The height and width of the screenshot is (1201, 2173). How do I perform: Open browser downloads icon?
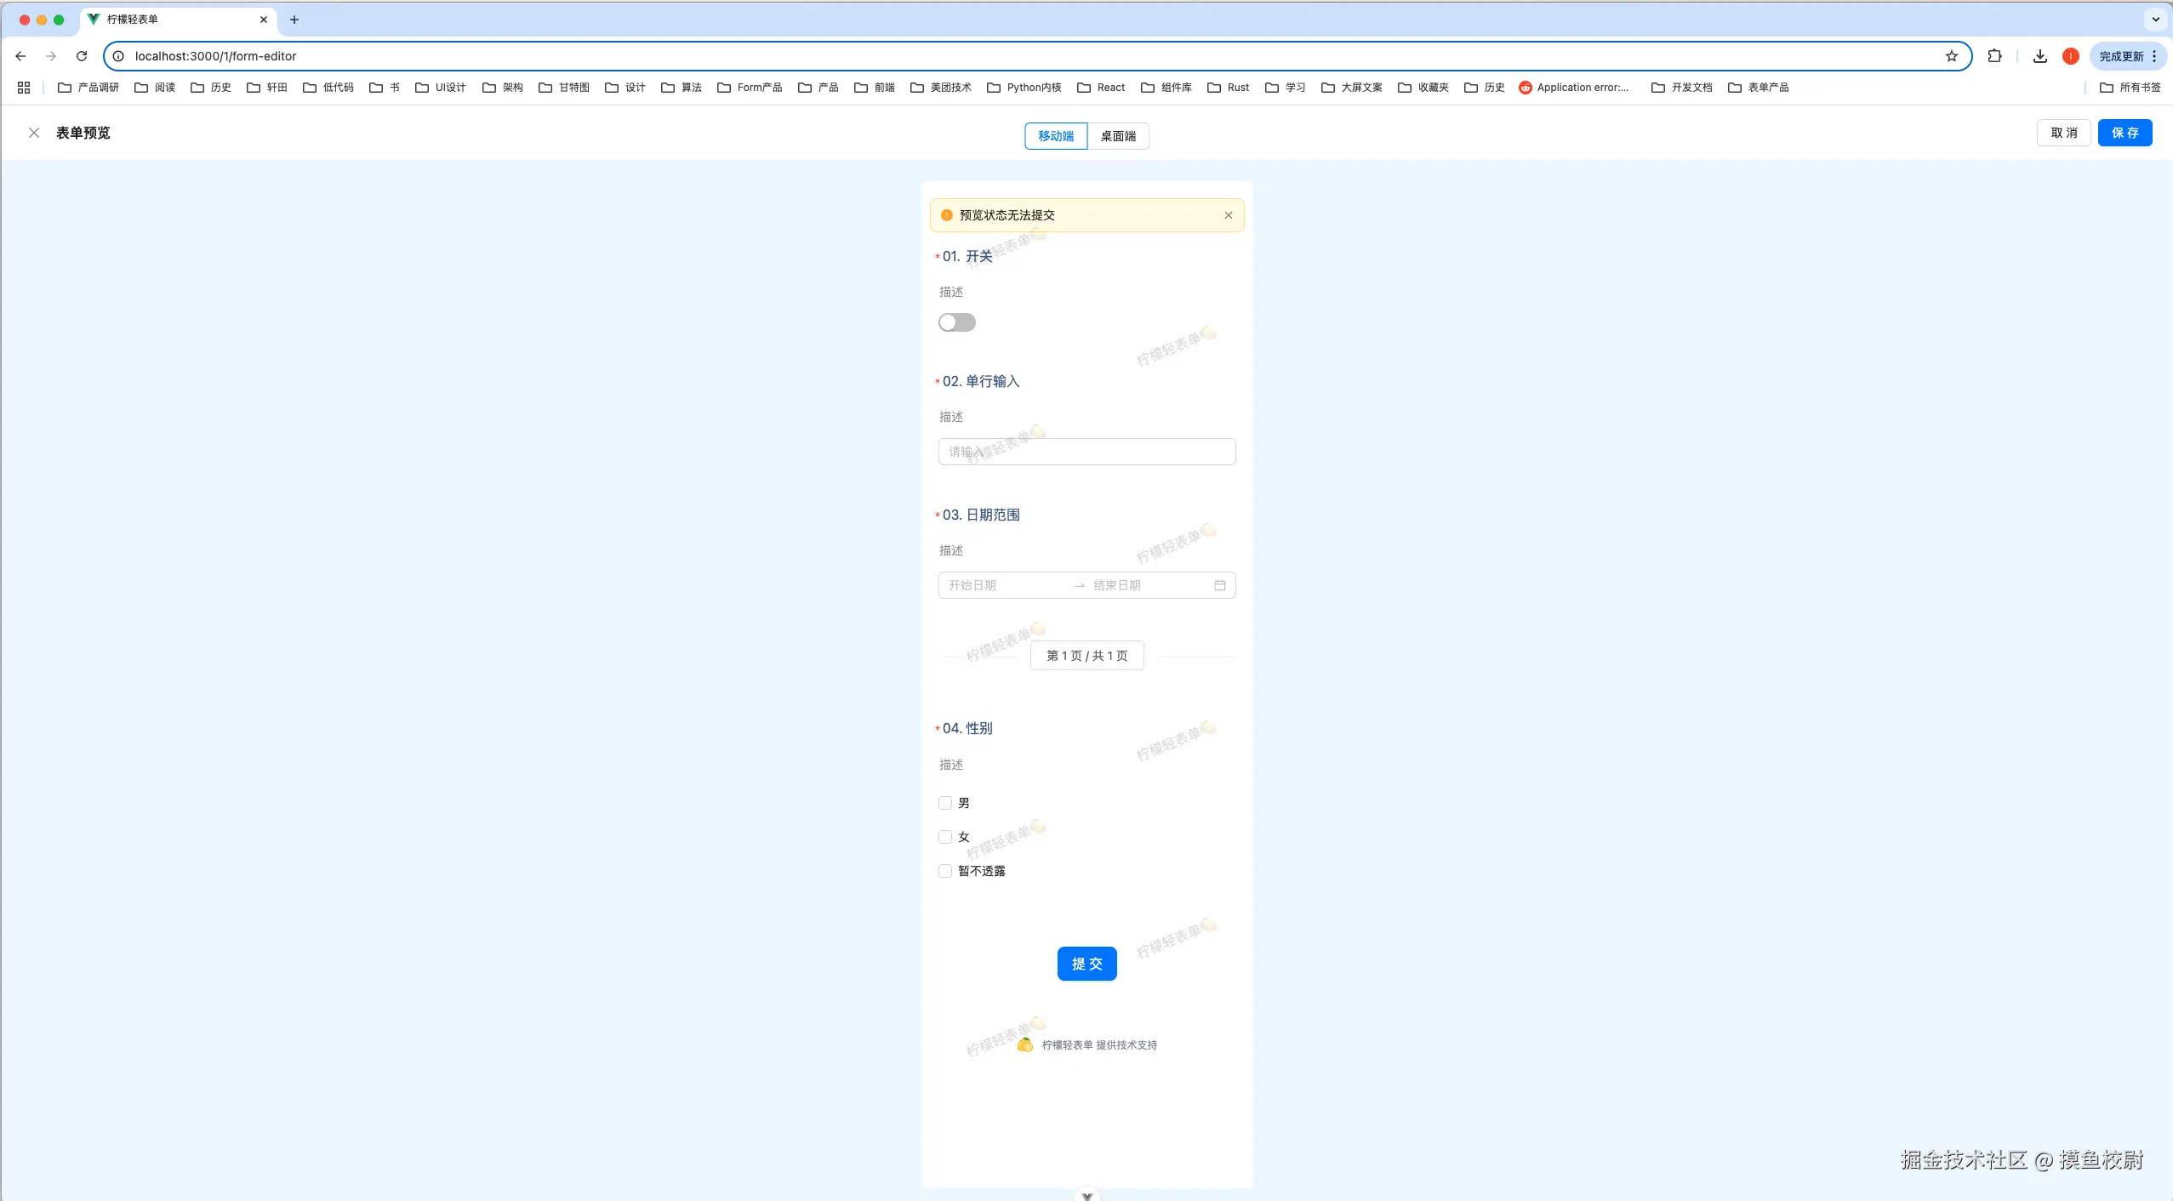[x=2039, y=56]
